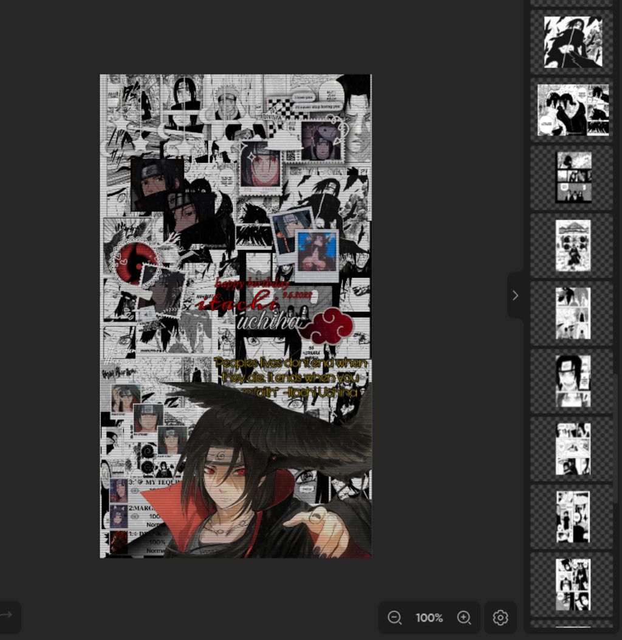Click the redo arrow icon
This screenshot has width=622, height=640.
click(x=6, y=614)
